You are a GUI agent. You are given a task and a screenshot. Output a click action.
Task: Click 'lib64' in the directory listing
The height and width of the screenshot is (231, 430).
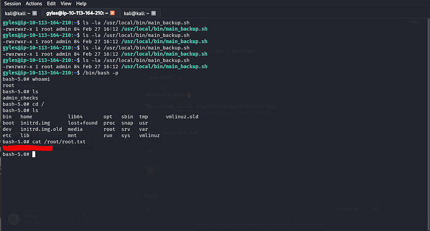tap(75, 117)
